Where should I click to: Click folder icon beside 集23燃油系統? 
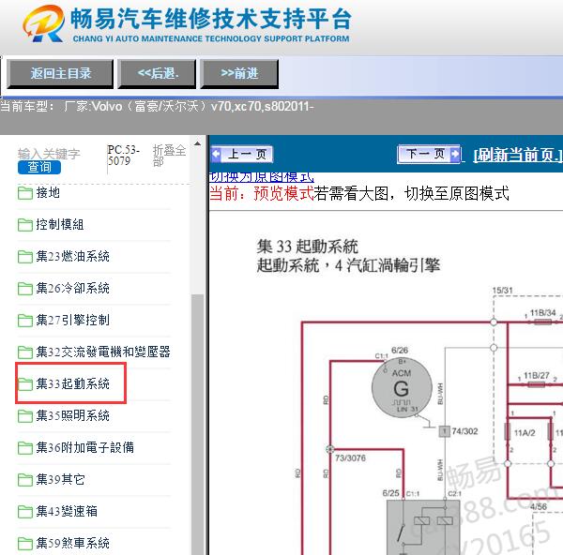click(x=25, y=257)
